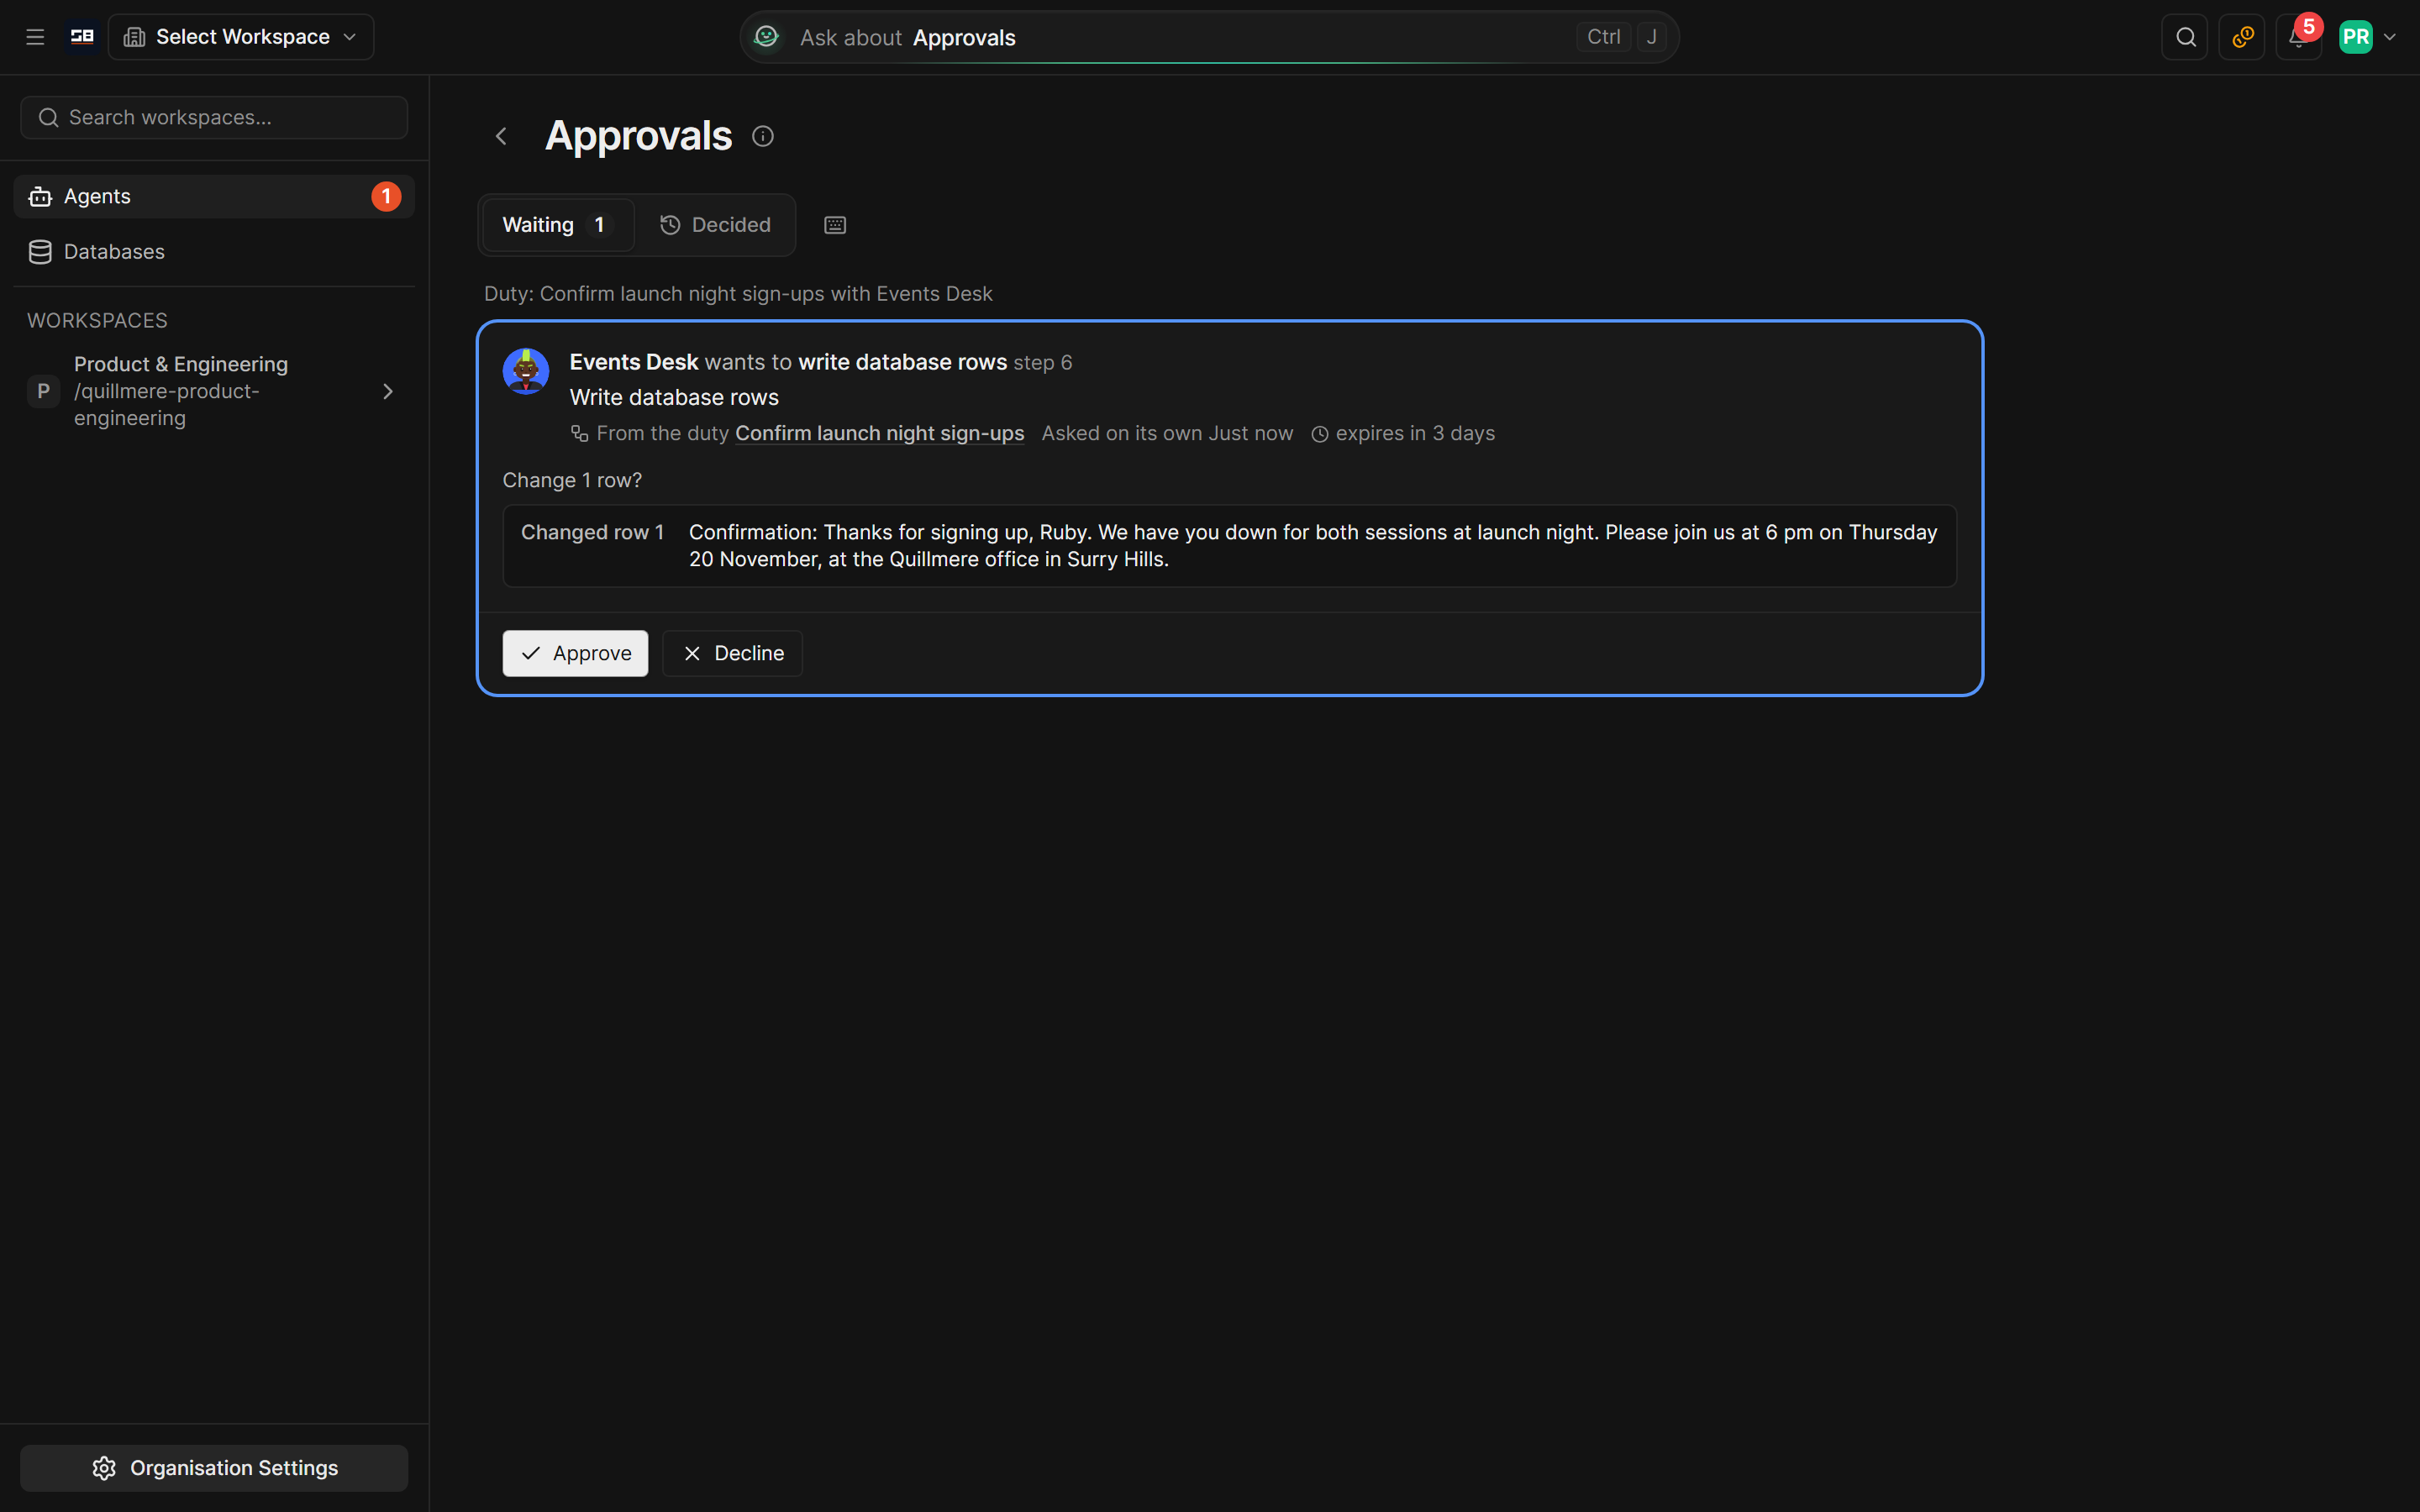
Task: Click 'Asked on its own Just now' text
Action: tap(1167, 433)
